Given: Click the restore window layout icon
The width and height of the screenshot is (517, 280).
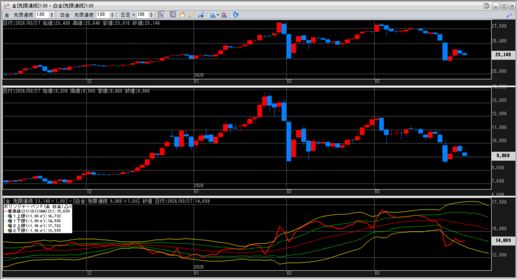Looking at the screenshot, I should (x=486, y=5).
